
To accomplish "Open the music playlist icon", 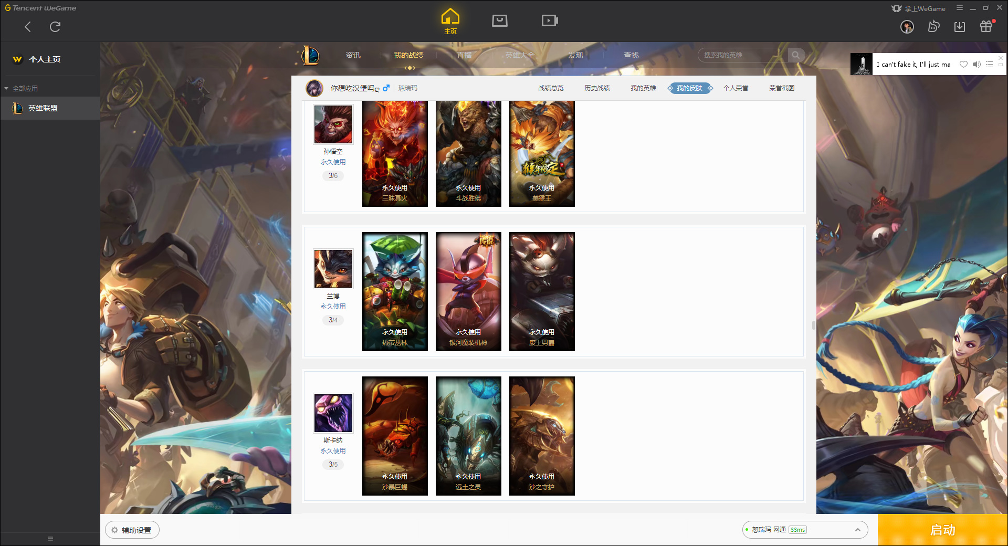I will [x=989, y=65].
